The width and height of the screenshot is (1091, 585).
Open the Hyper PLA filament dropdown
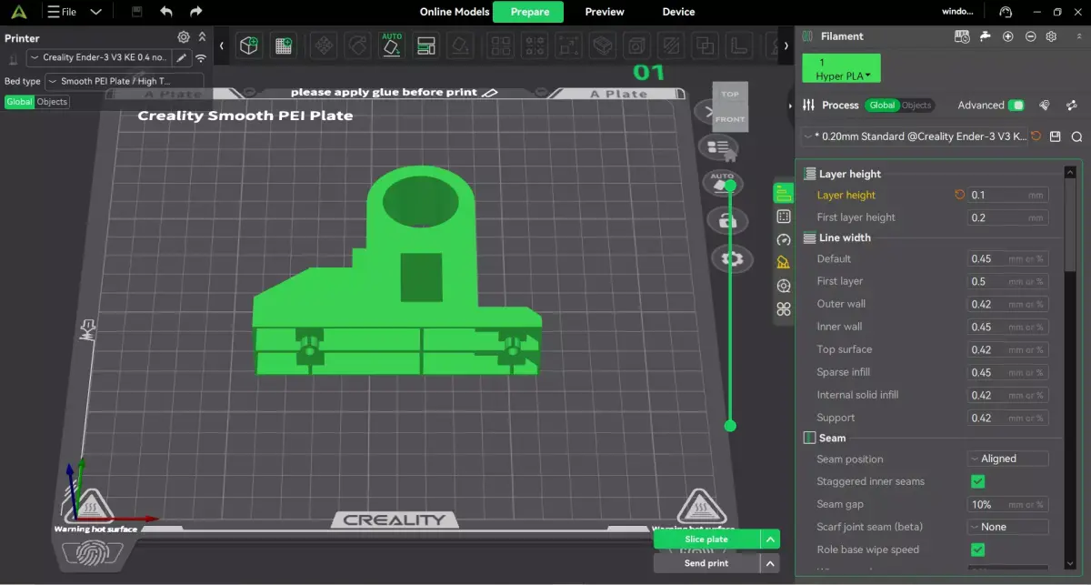(842, 68)
